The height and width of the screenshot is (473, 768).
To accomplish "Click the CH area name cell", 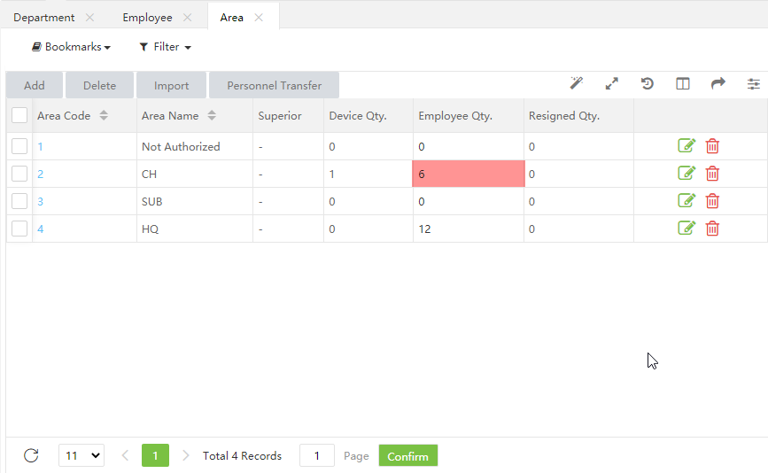I will (x=195, y=174).
